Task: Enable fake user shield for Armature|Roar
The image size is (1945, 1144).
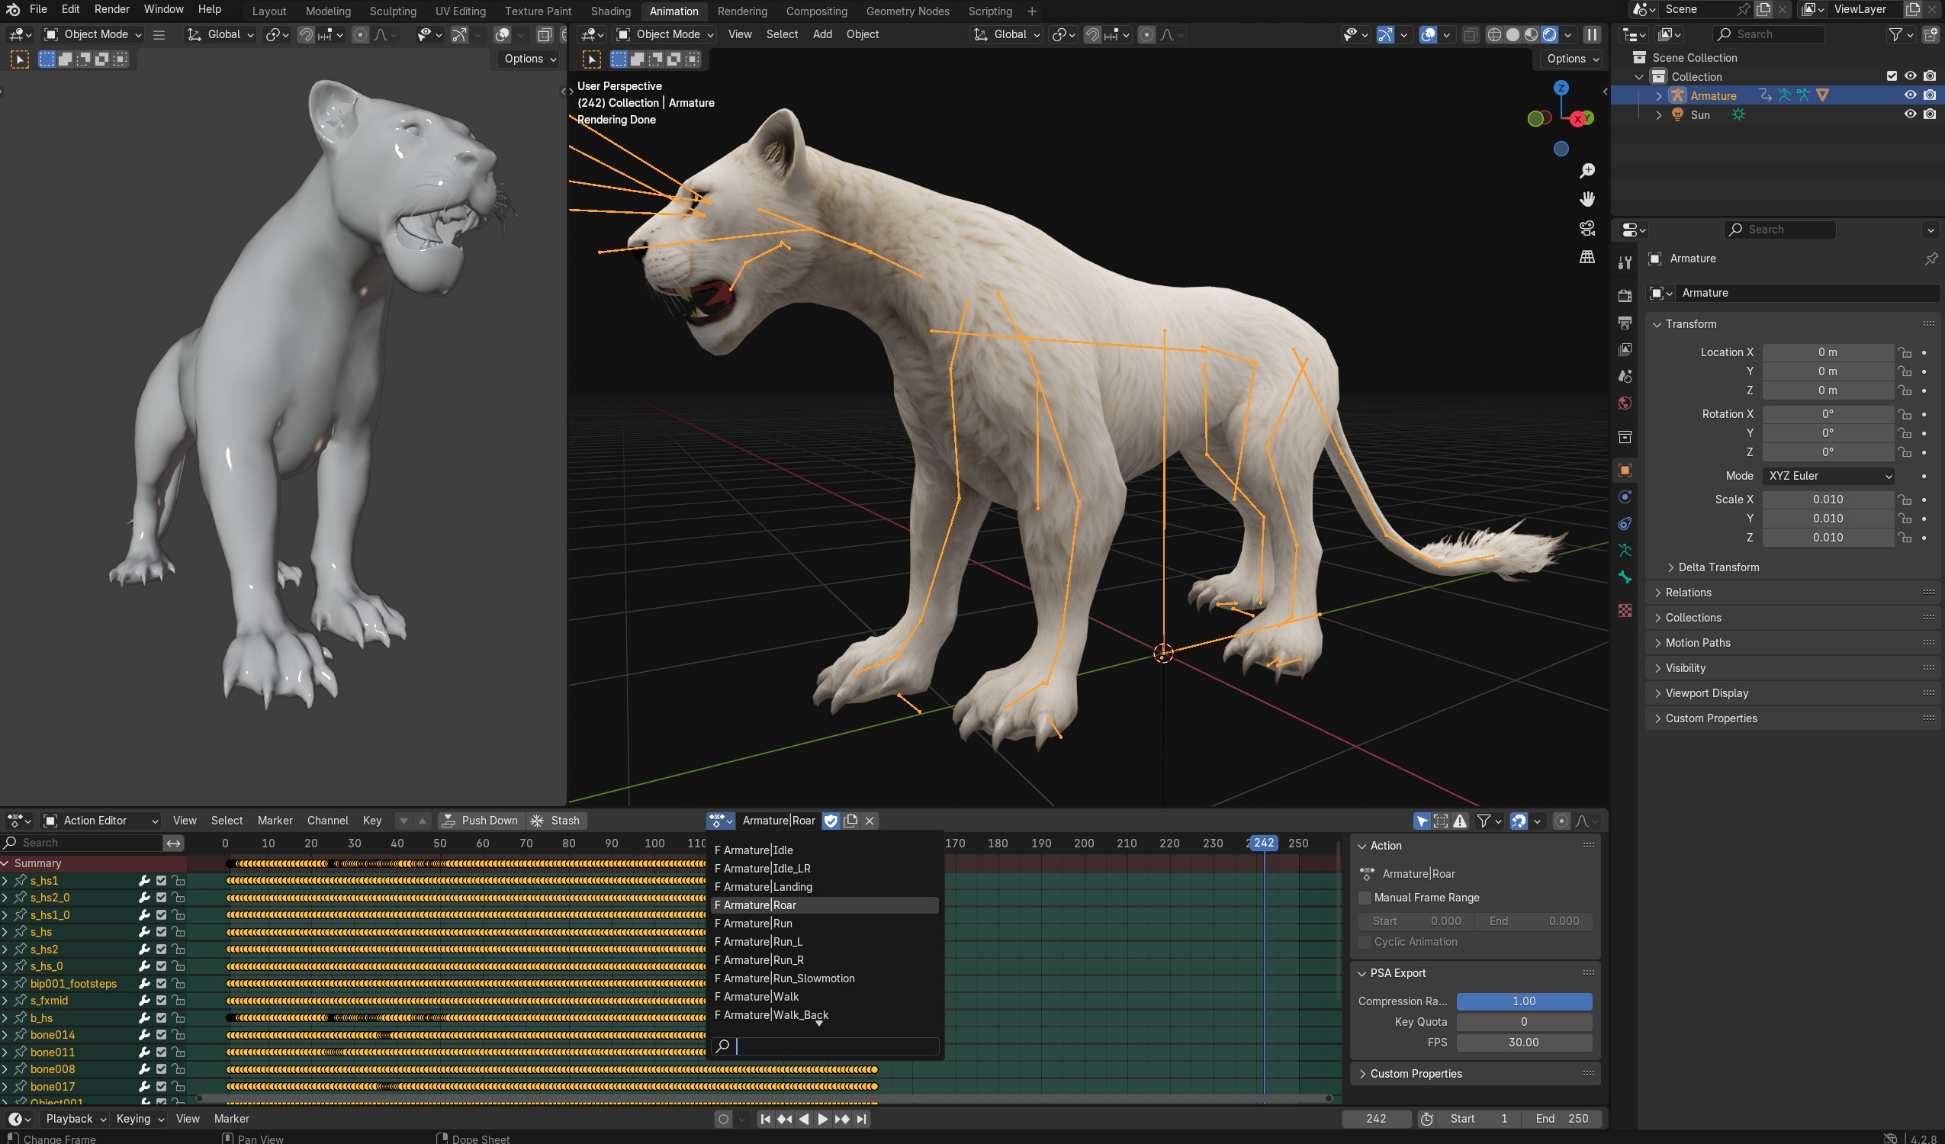Action: [x=831, y=821]
